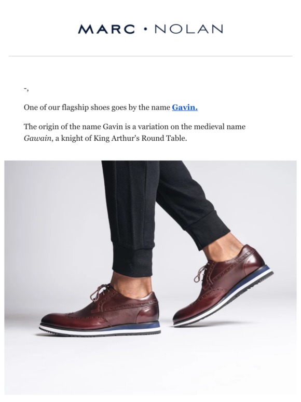Open the Gavin shoe product photo
Image resolution: width=301 pixels, height=402 pixels.
click(150, 277)
